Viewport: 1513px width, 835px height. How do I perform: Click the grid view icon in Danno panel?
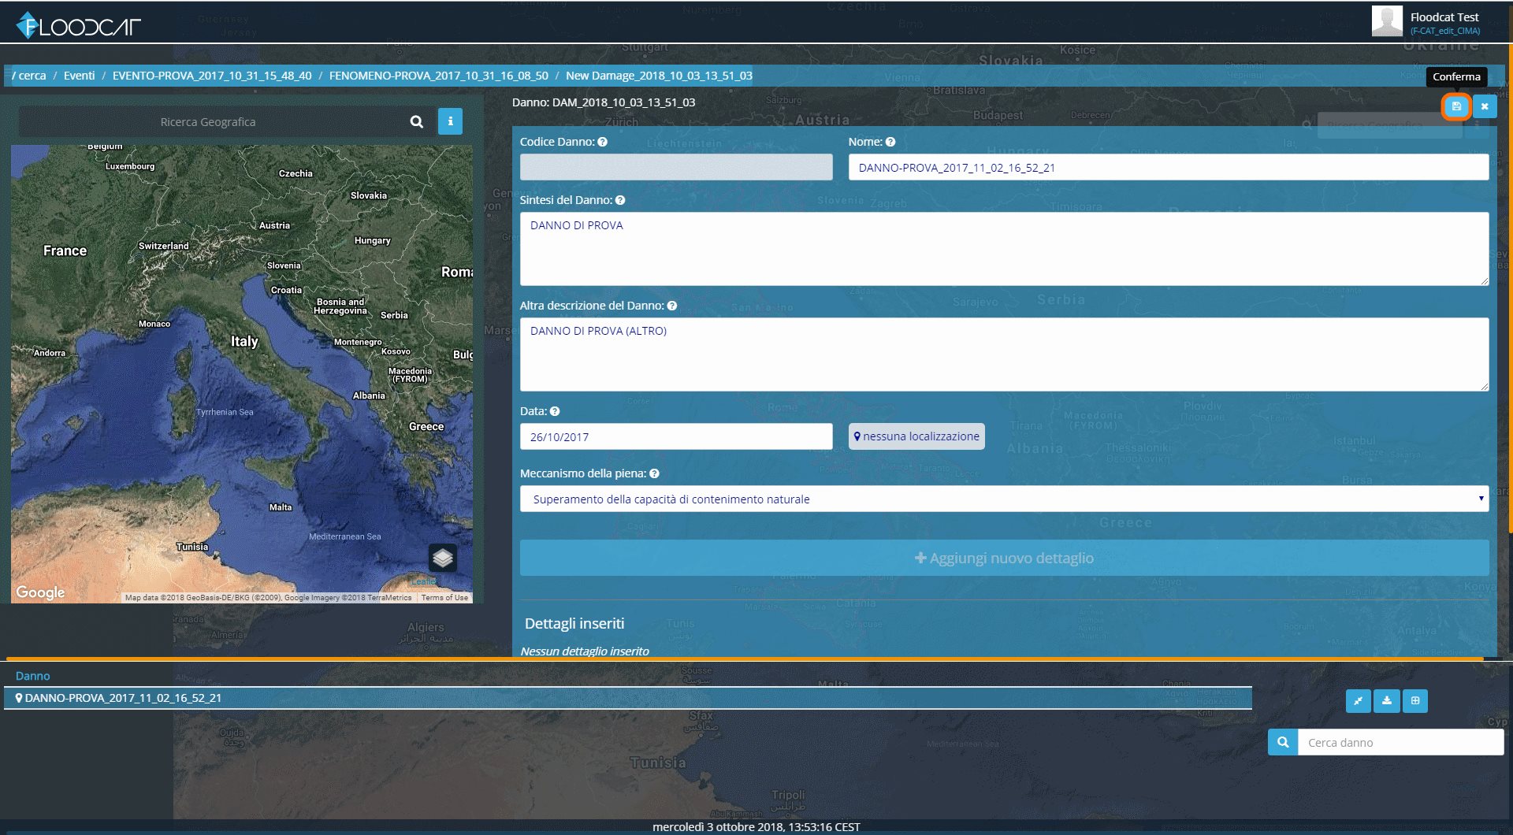pyautogui.click(x=1415, y=700)
